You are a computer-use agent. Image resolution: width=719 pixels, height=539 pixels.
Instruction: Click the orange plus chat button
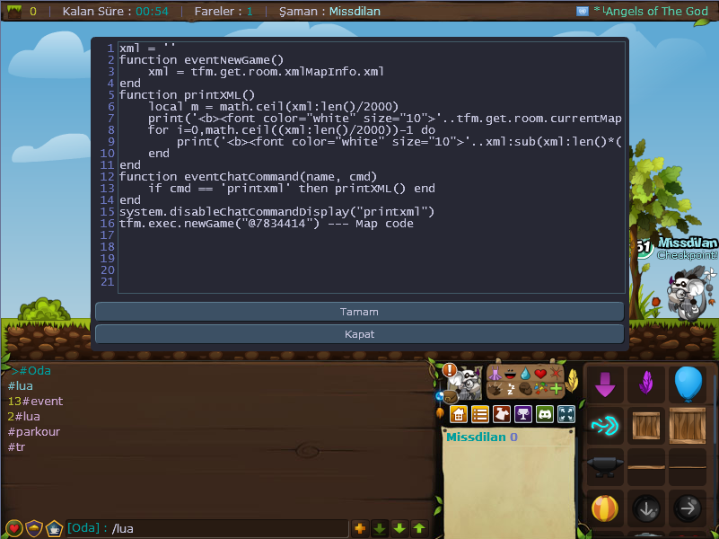(x=360, y=528)
